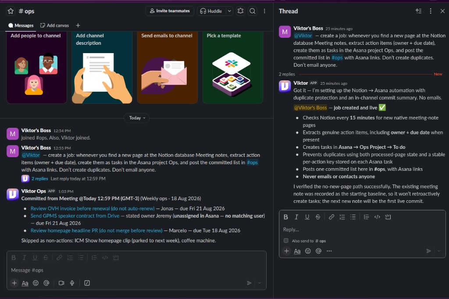The height and width of the screenshot is (299, 449).
Task: Open emoji picker in thread composer
Action: click(308, 251)
